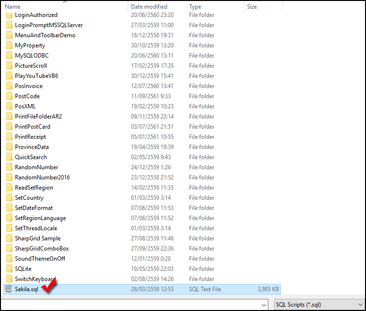Click the LoginAuthorized folder icon
This screenshot has width=366, height=311.
click(x=9, y=15)
